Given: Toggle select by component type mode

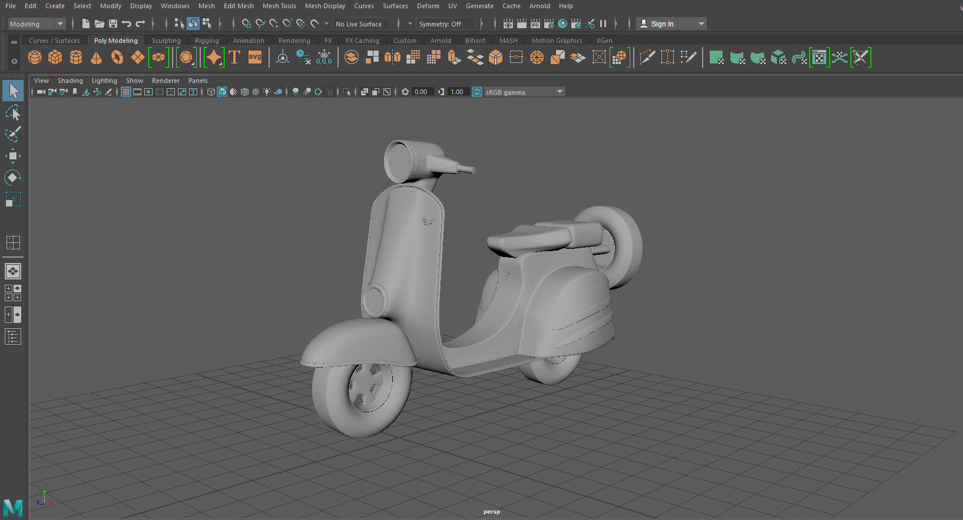Looking at the screenshot, I should (207, 24).
